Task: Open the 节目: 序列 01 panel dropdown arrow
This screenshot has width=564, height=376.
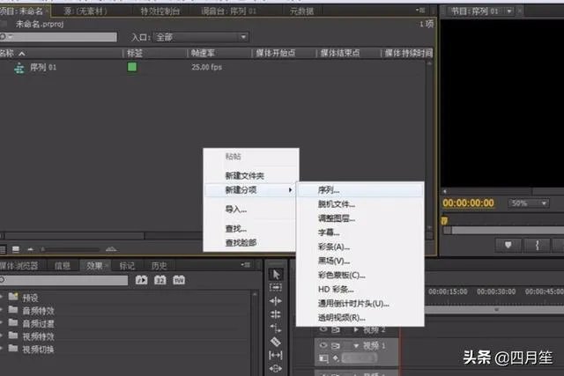Action: click(x=509, y=11)
